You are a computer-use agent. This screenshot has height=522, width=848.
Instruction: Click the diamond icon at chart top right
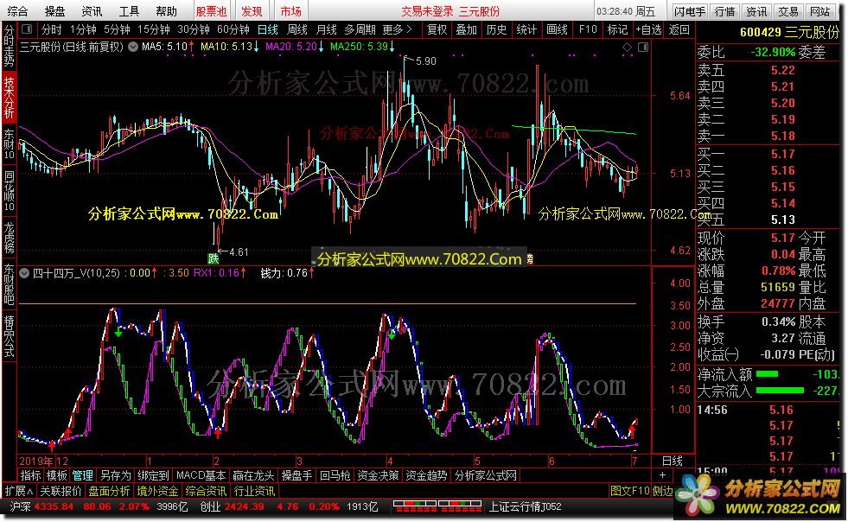[x=628, y=47]
